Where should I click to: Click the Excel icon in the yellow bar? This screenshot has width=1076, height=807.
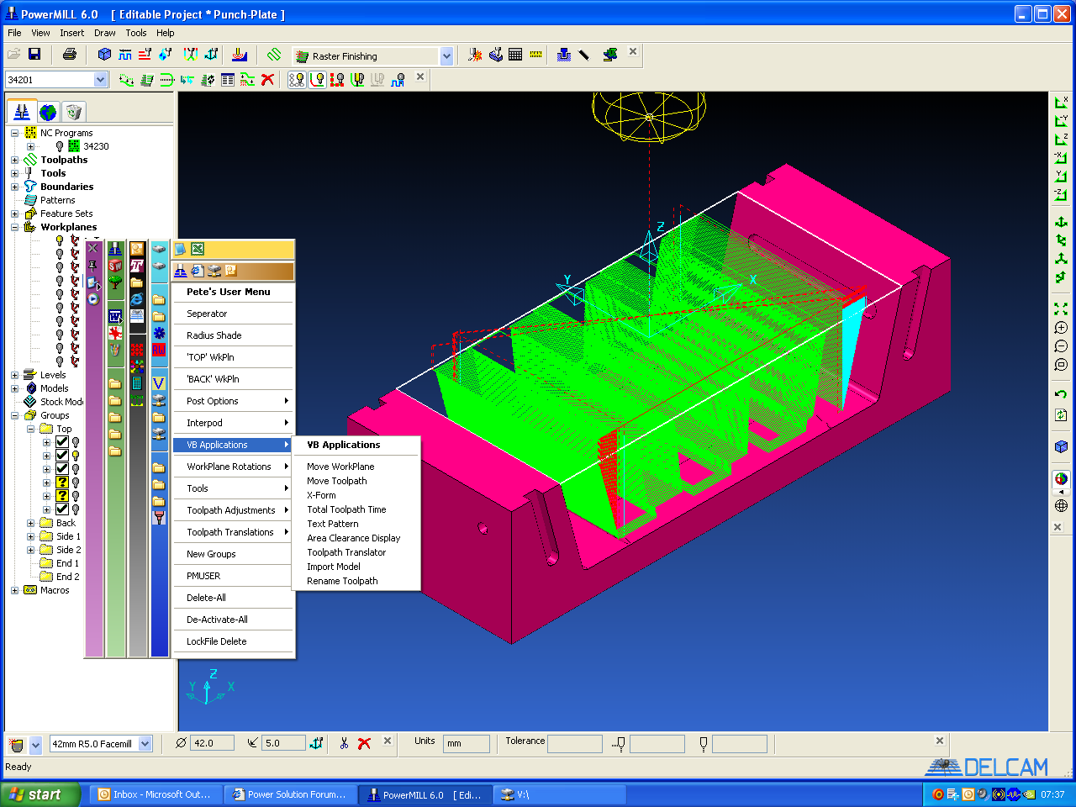(198, 249)
